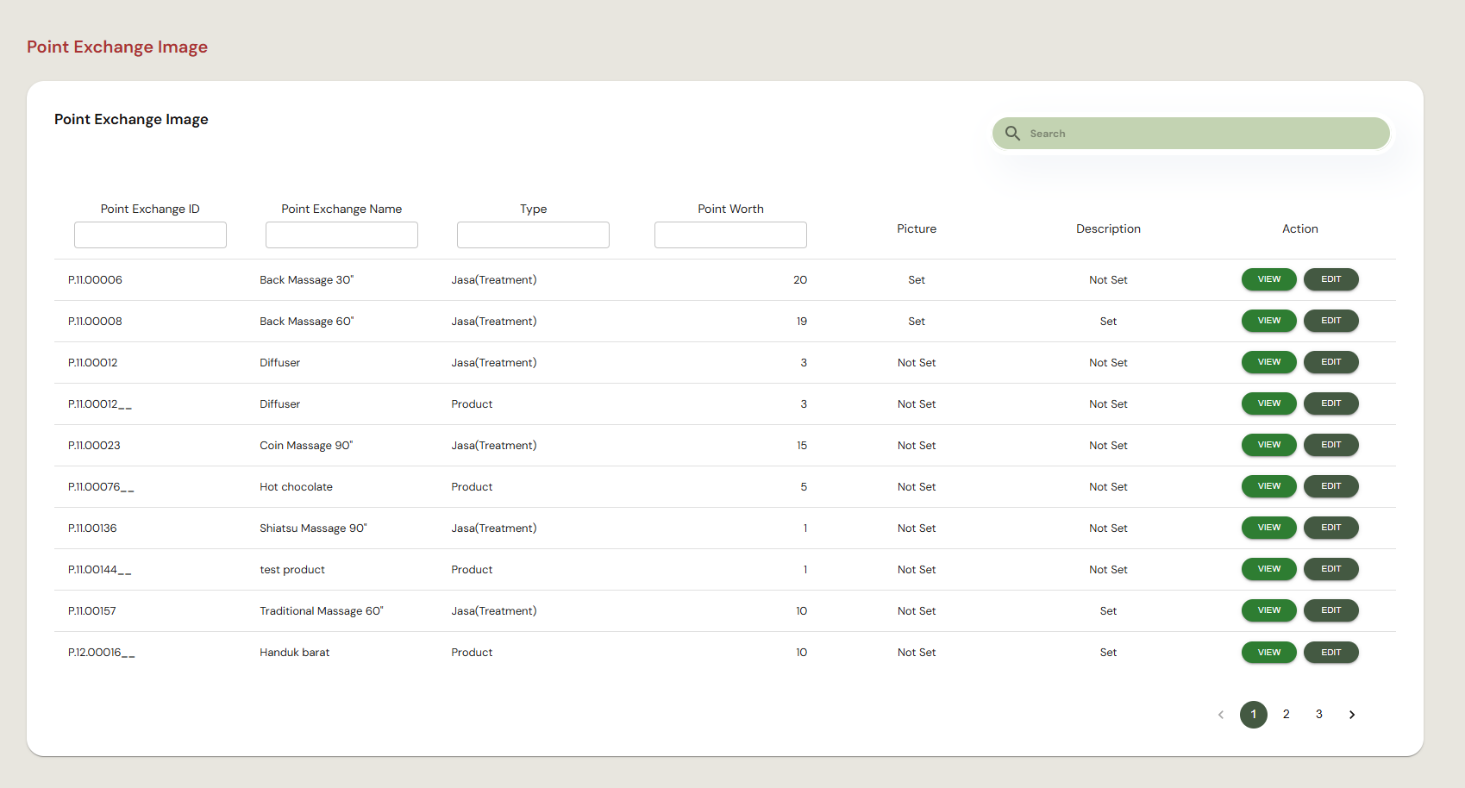1465x788 pixels.
Task: Click the previous page chevron
Action: tap(1221, 715)
